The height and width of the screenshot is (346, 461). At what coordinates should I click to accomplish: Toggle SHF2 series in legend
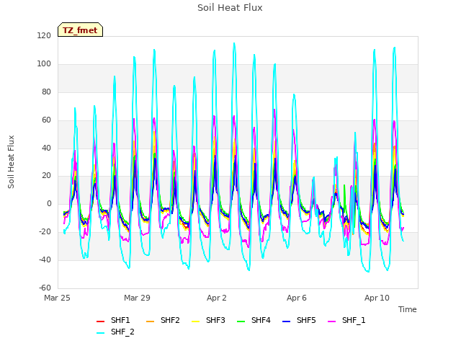[163, 320]
